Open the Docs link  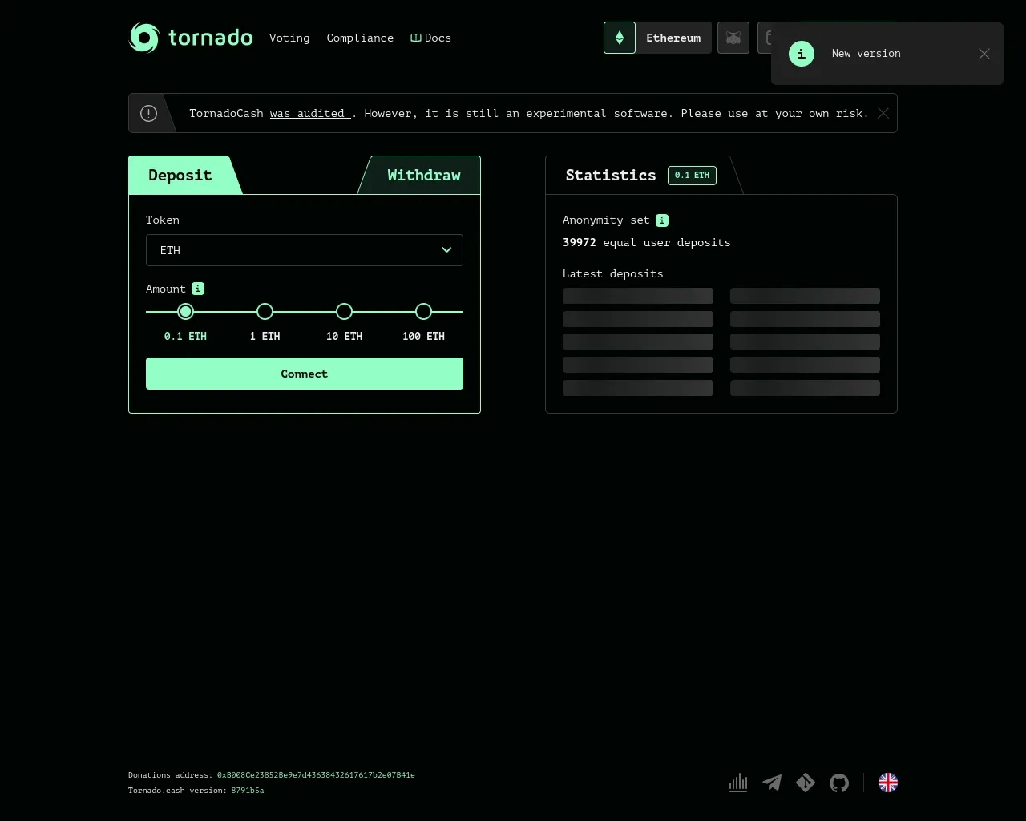[431, 38]
